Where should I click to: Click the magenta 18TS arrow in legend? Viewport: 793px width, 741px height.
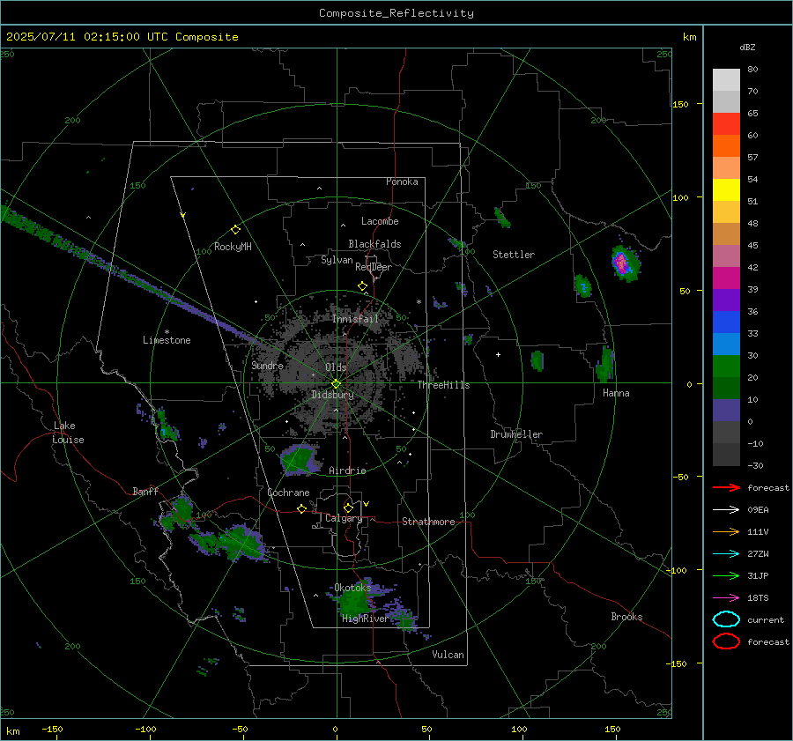[726, 598]
